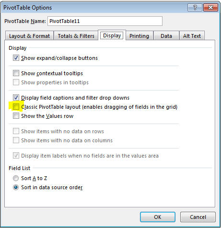The image size is (221, 228).
Task: Switch to the Alt Text tab
Action: click(x=192, y=36)
